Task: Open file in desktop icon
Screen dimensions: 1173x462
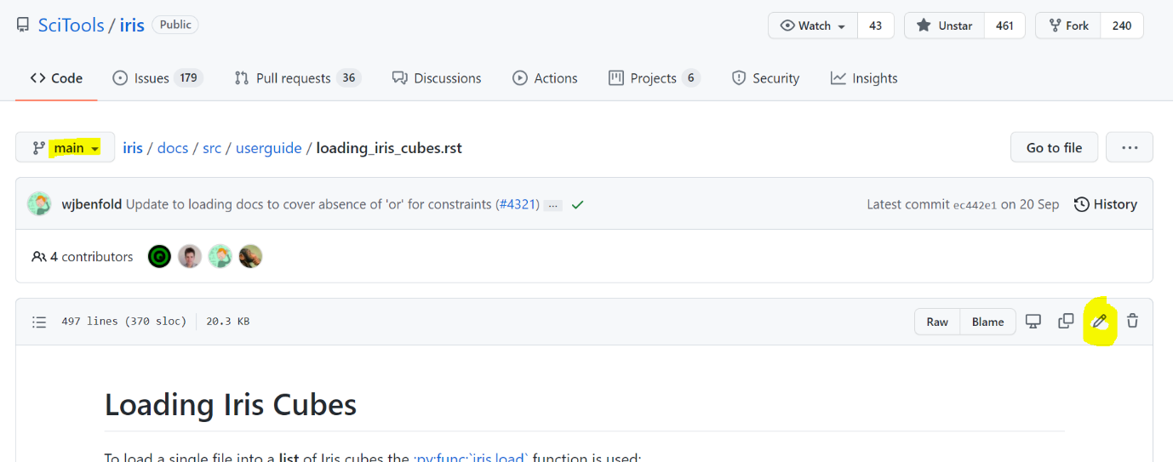Action: 1033,322
